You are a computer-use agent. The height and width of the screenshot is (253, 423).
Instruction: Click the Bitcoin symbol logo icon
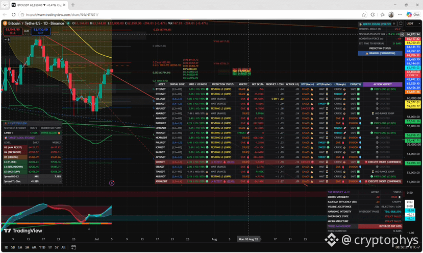[x=5, y=23]
